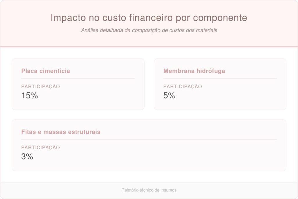Image resolution: width=298 pixels, height=199 pixels.
Task: Click PARTICIPAÇÃO label under Membrana hidrófuga
Action: (x=182, y=87)
